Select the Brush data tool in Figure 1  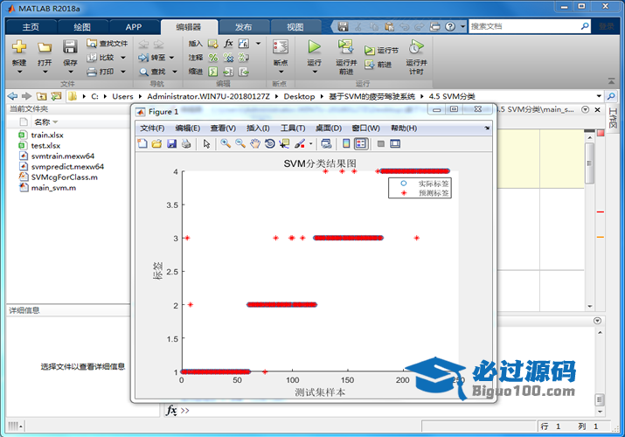pyautogui.click(x=300, y=143)
